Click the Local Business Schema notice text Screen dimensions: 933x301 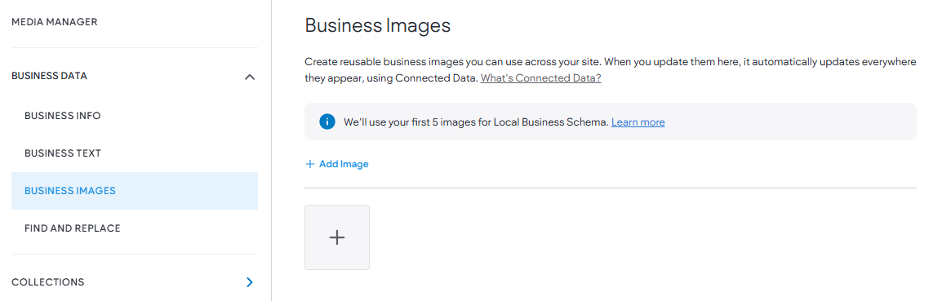(x=476, y=122)
